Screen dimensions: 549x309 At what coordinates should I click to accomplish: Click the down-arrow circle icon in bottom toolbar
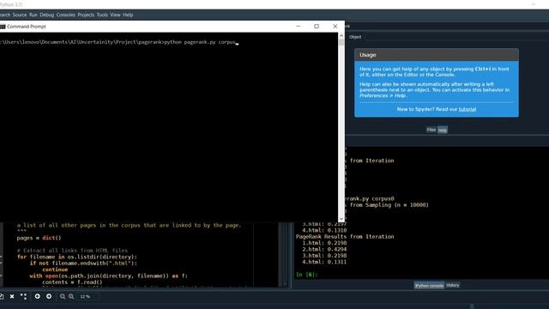point(49,296)
